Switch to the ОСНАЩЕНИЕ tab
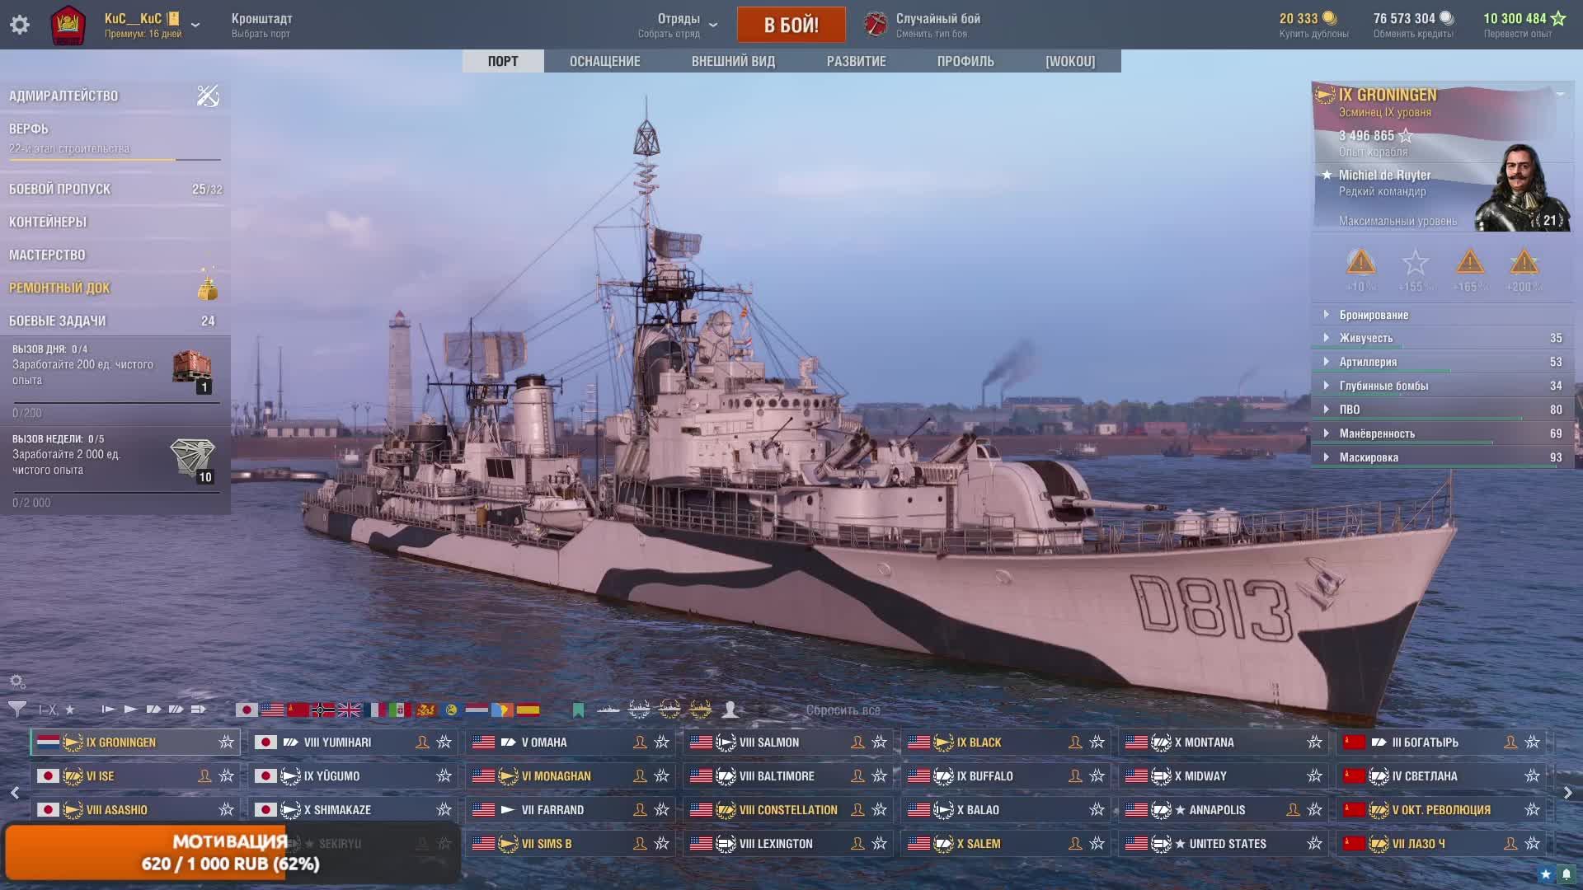Viewport: 1583px width, 890px height. pyautogui.click(x=604, y=61)
